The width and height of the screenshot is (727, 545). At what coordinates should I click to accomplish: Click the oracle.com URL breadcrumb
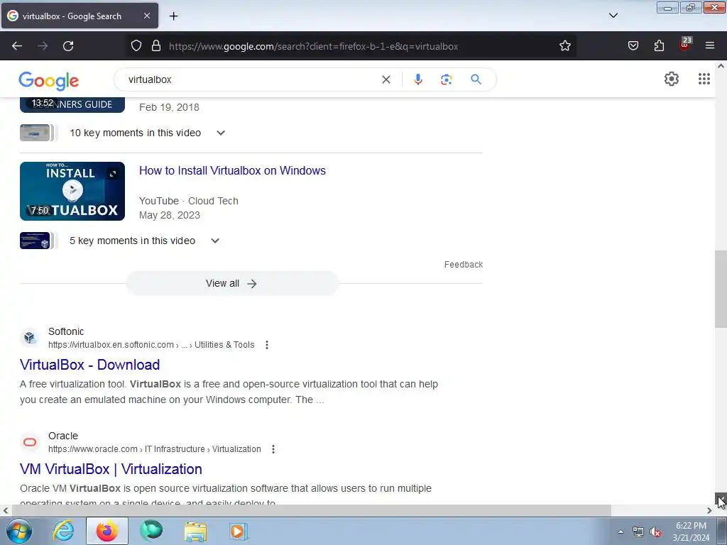tap(154, 449)
